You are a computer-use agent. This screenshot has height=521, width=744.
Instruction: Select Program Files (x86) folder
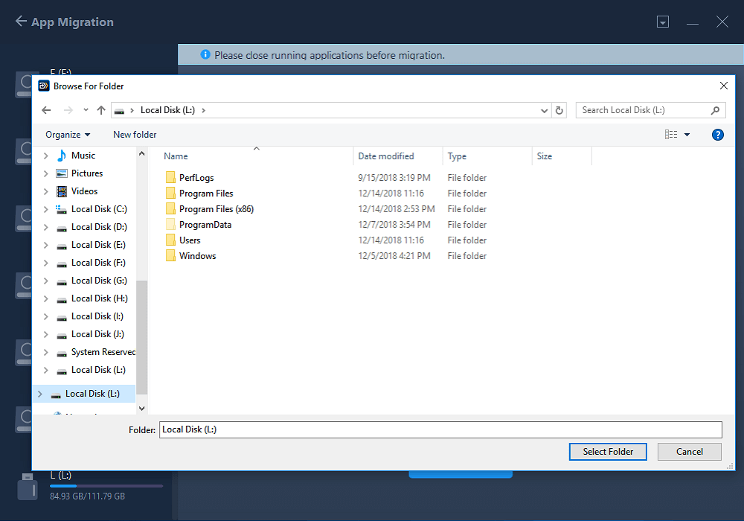tap(217, 209)
